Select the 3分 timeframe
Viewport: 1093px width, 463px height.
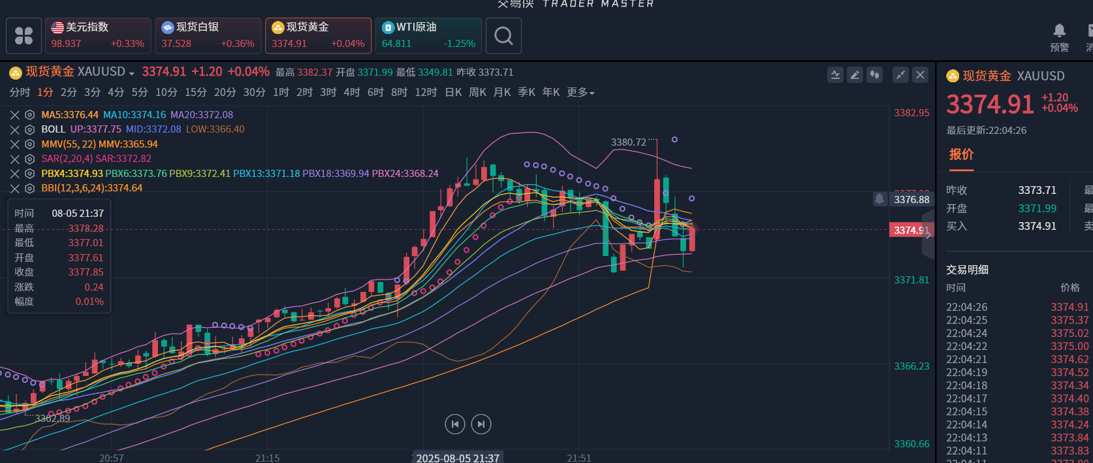[x=92, y=93]
